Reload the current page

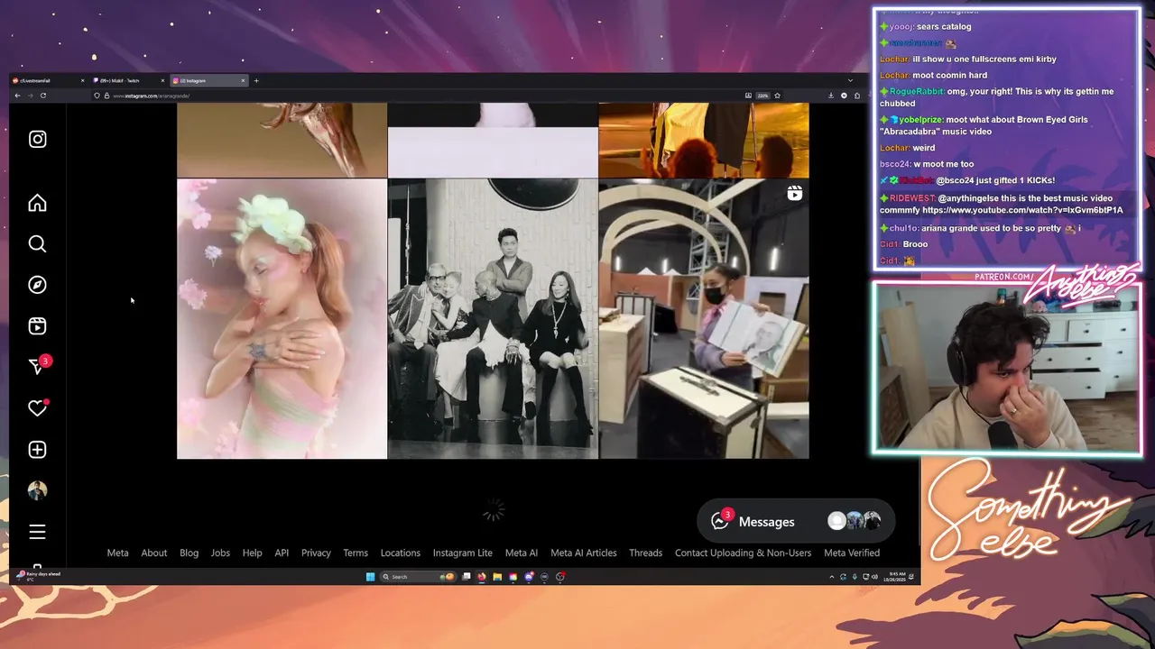click(42, 96)
